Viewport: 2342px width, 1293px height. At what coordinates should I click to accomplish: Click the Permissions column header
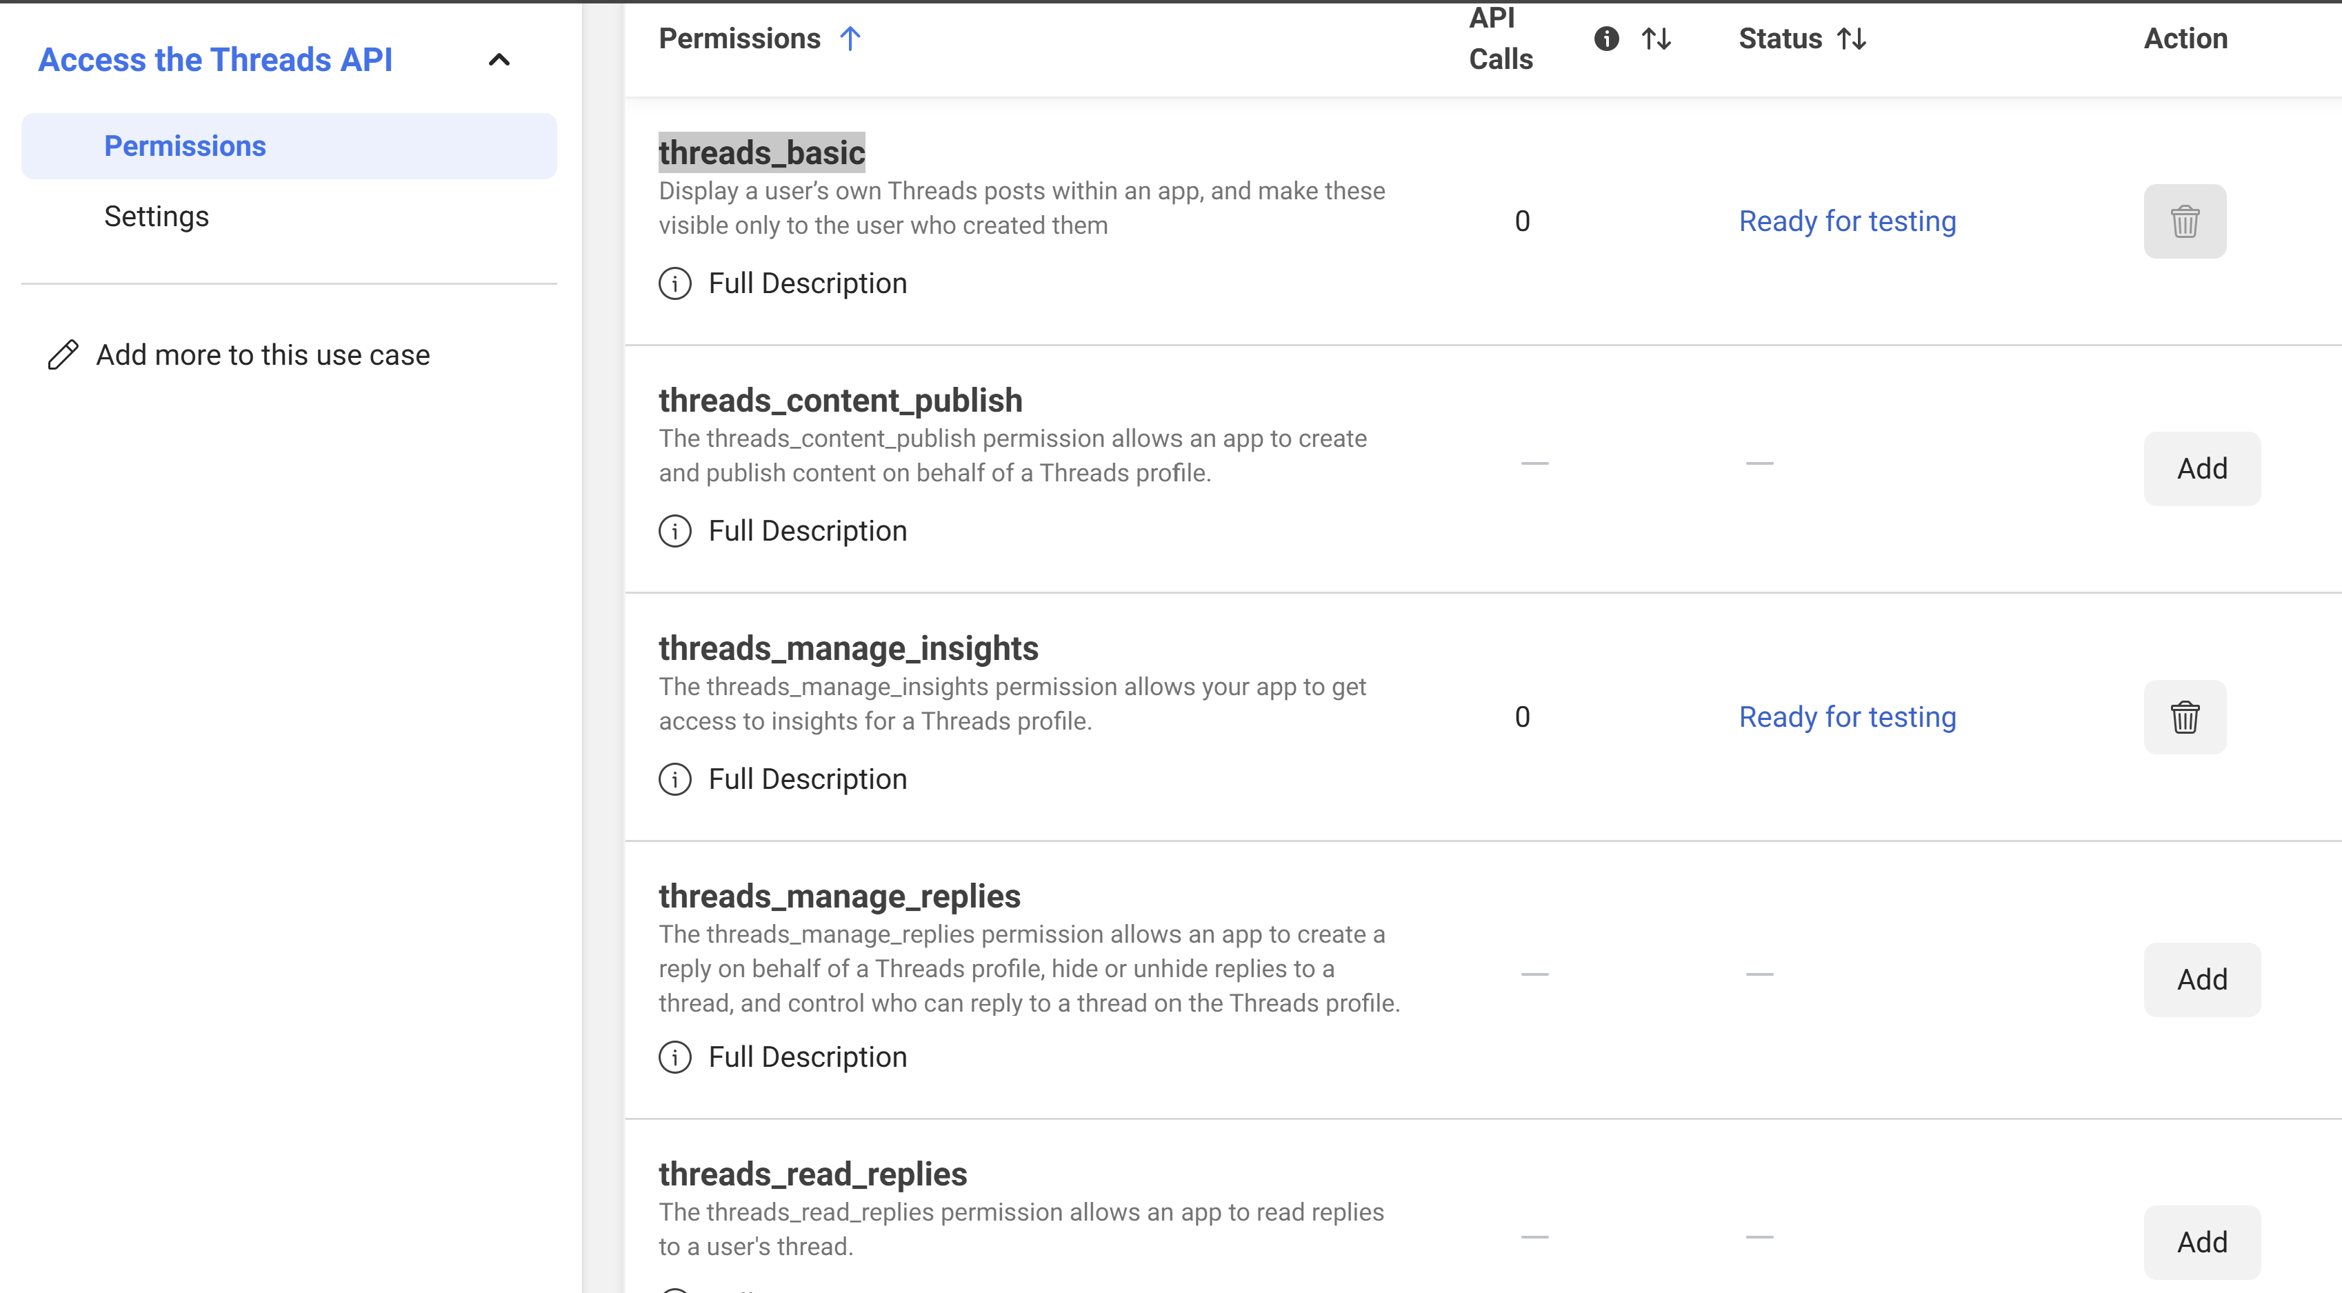point(739,39)
